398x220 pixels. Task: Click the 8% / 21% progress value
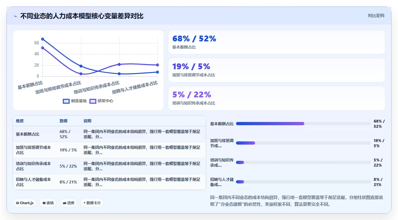pos(378,182)
